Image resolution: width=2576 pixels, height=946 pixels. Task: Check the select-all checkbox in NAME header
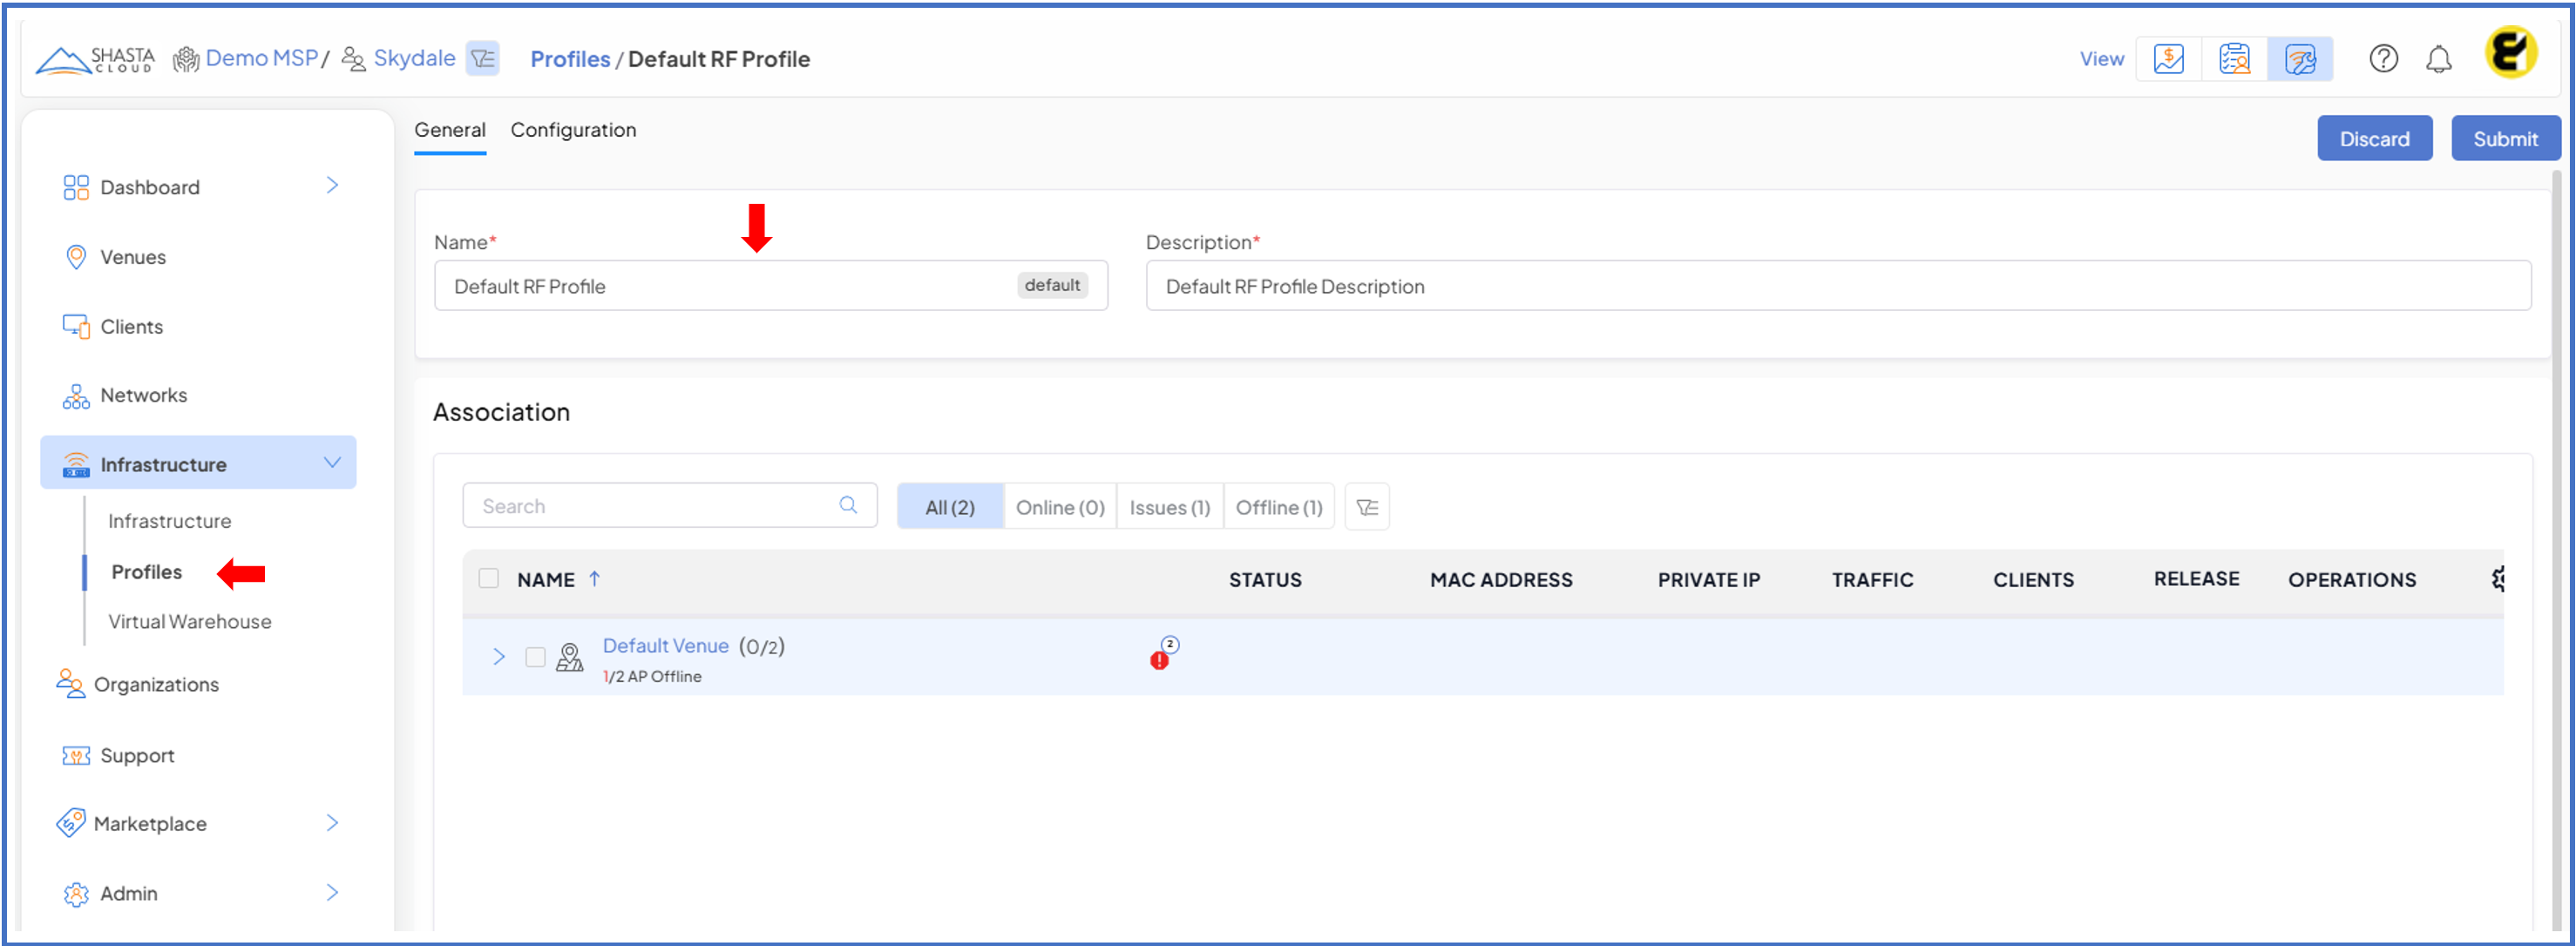(489, 579)
